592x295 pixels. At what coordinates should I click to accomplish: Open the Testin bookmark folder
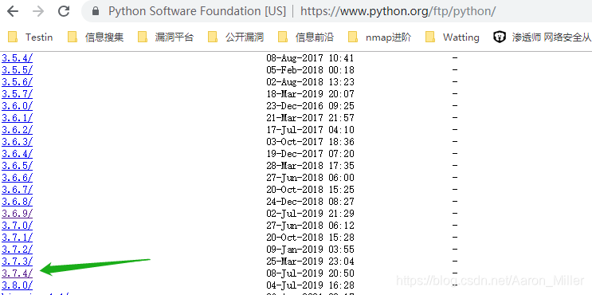pyautogui.click(x=30, y=37)
